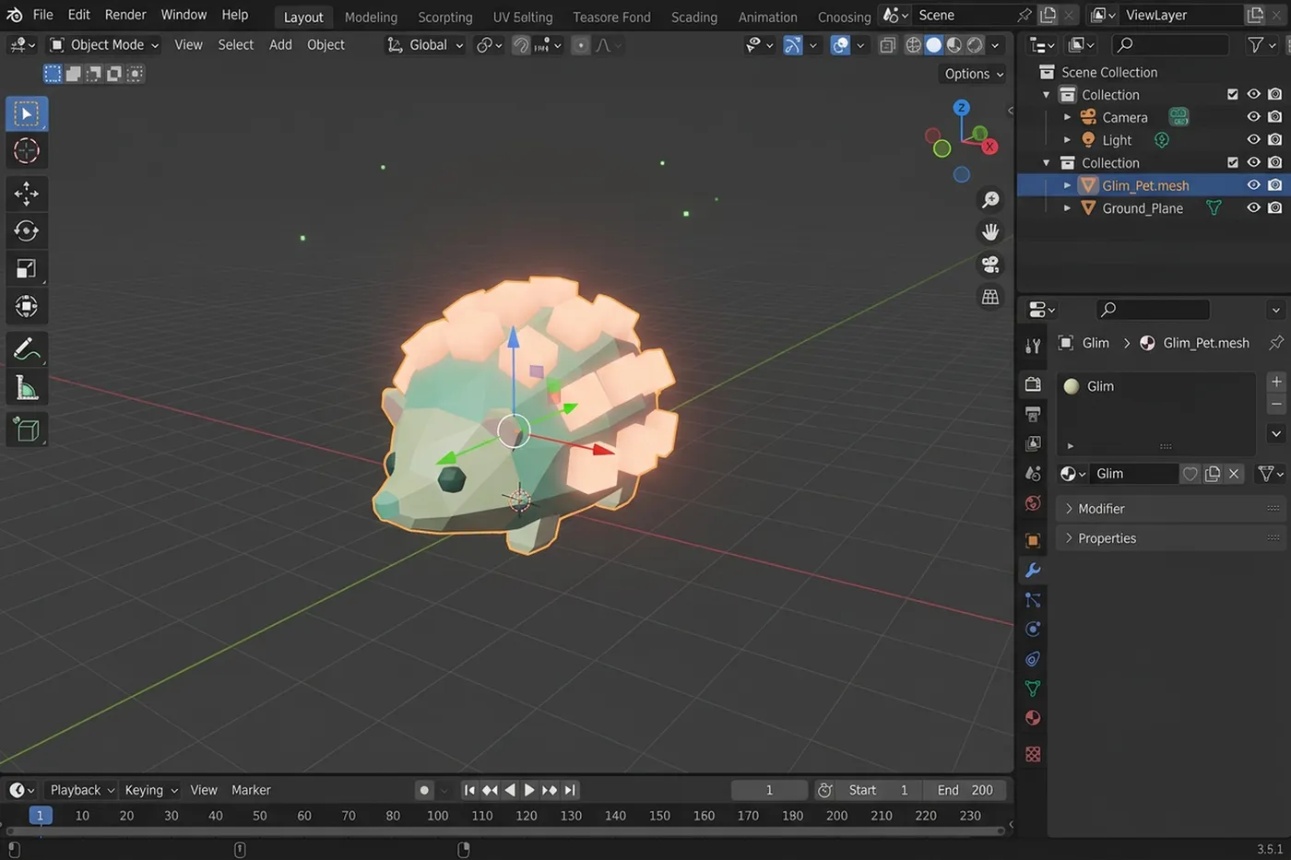Click the End frame field

(965, 790)
